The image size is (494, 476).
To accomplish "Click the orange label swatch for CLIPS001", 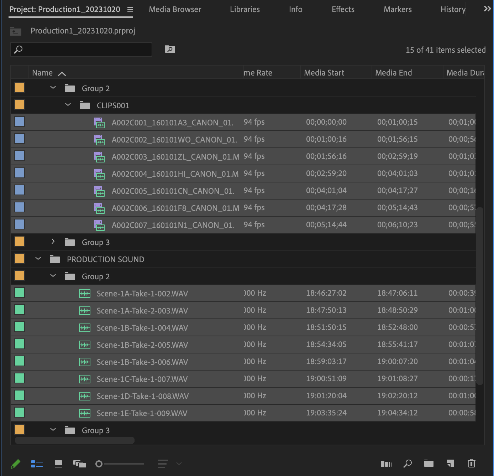I will pyautogui.click(x=20, y=104).
